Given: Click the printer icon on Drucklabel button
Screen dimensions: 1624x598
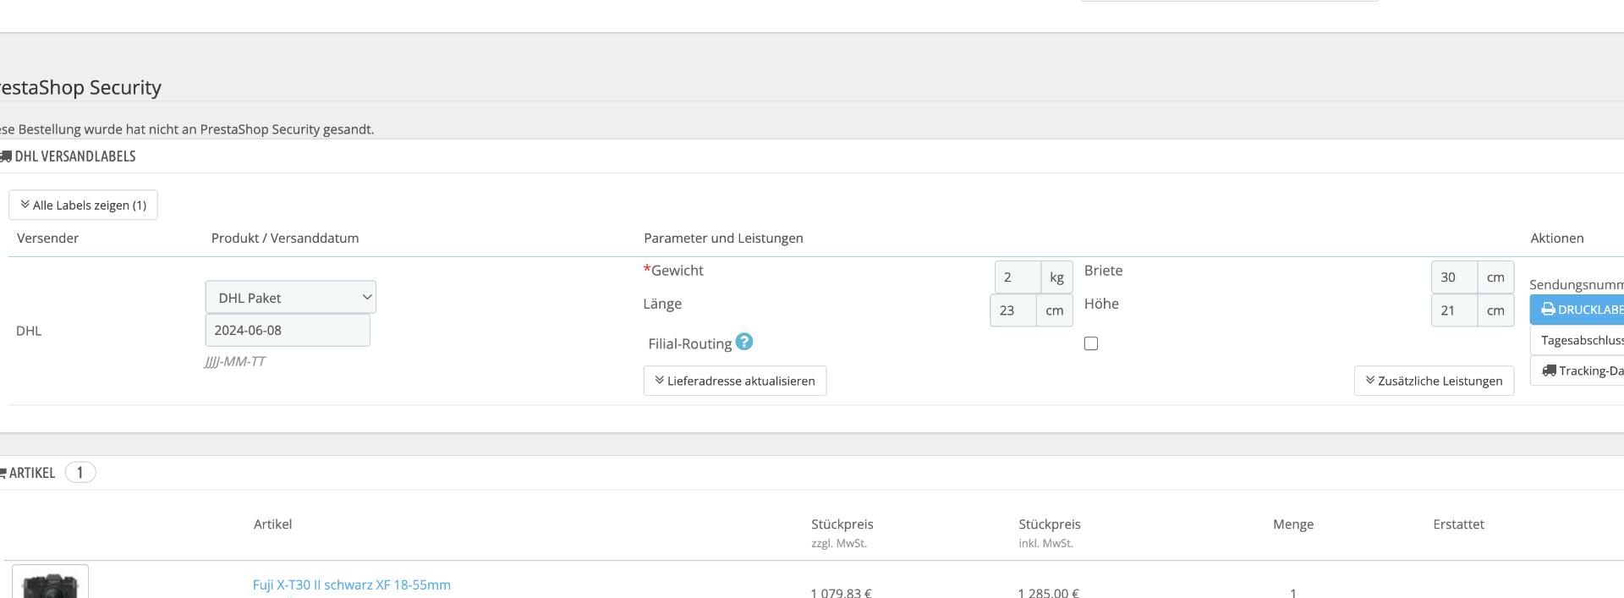Looking at the screenshot, I should pos(1548,310).
